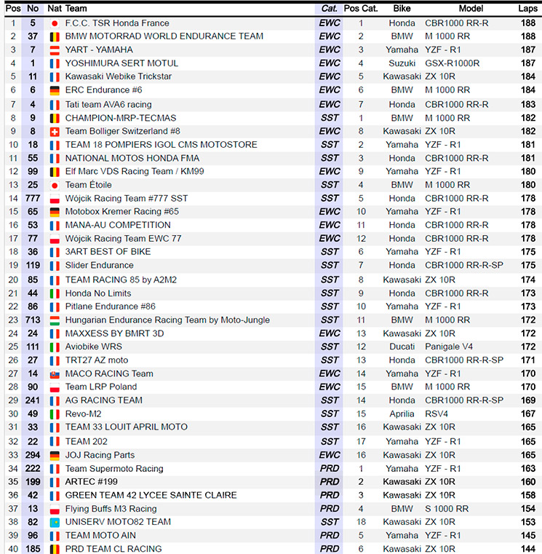
Task: Click Hungary flag beside Hungarian Endurance Racing Team
Action: coord(55,320)
